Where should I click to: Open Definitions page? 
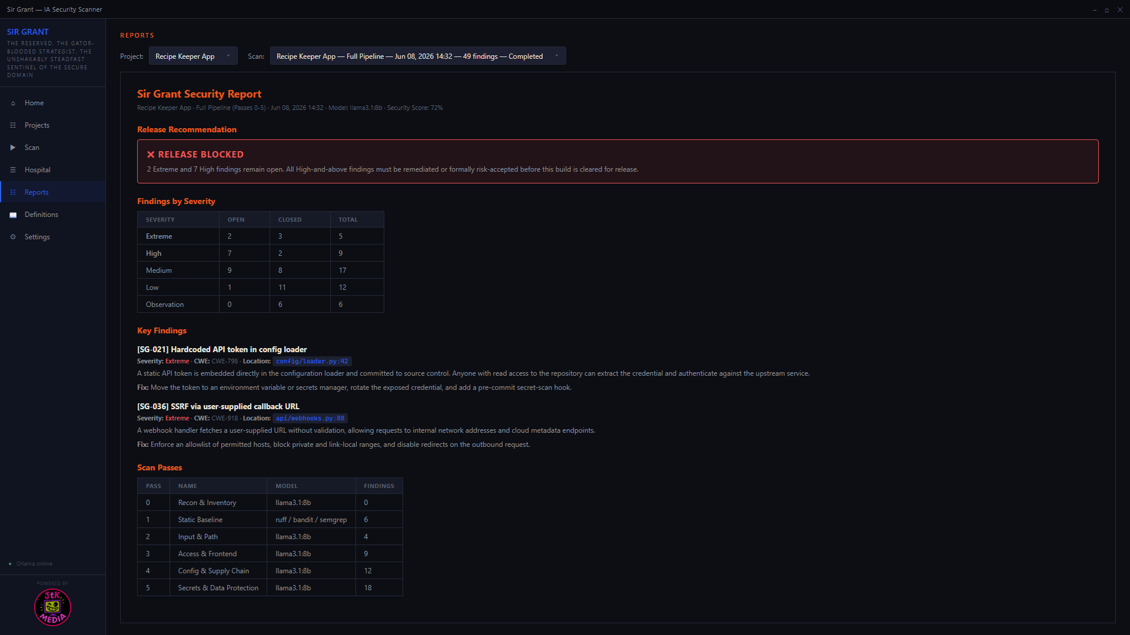[x=53, y=215]
